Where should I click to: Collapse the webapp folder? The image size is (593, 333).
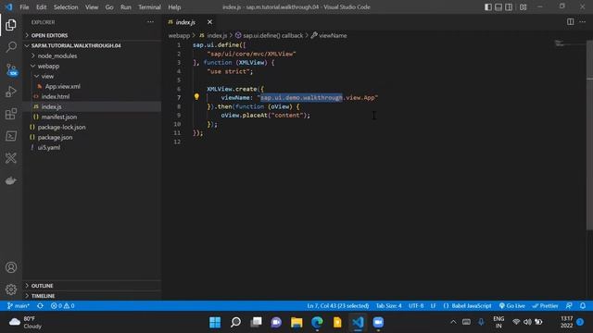click(92, 66)
